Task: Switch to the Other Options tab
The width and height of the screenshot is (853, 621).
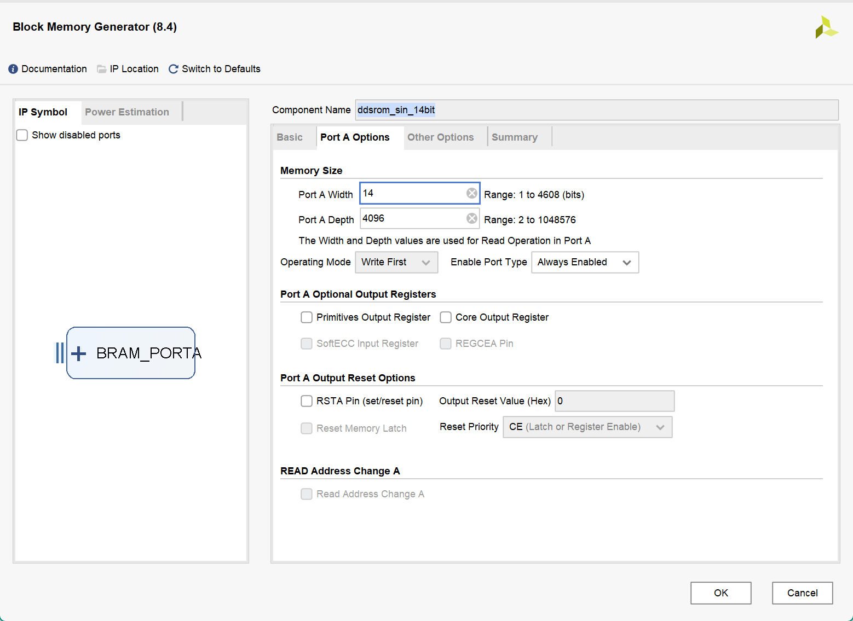Action: 440,137
